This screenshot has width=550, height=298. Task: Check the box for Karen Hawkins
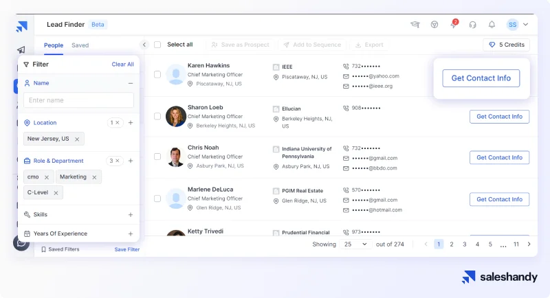(157, 74)
